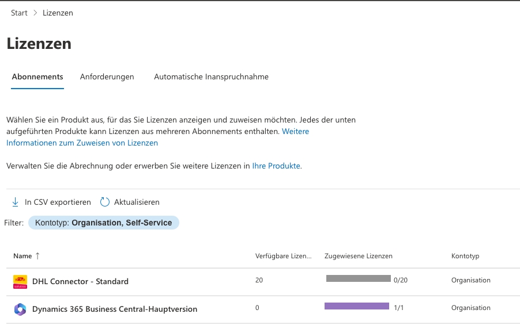Open the Abonnements tab

[37, 77]
